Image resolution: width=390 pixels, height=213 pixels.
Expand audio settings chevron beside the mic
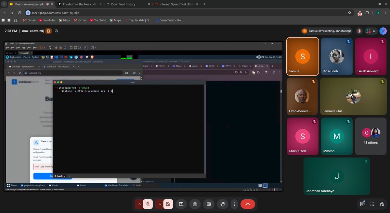(x=139, y=204)
